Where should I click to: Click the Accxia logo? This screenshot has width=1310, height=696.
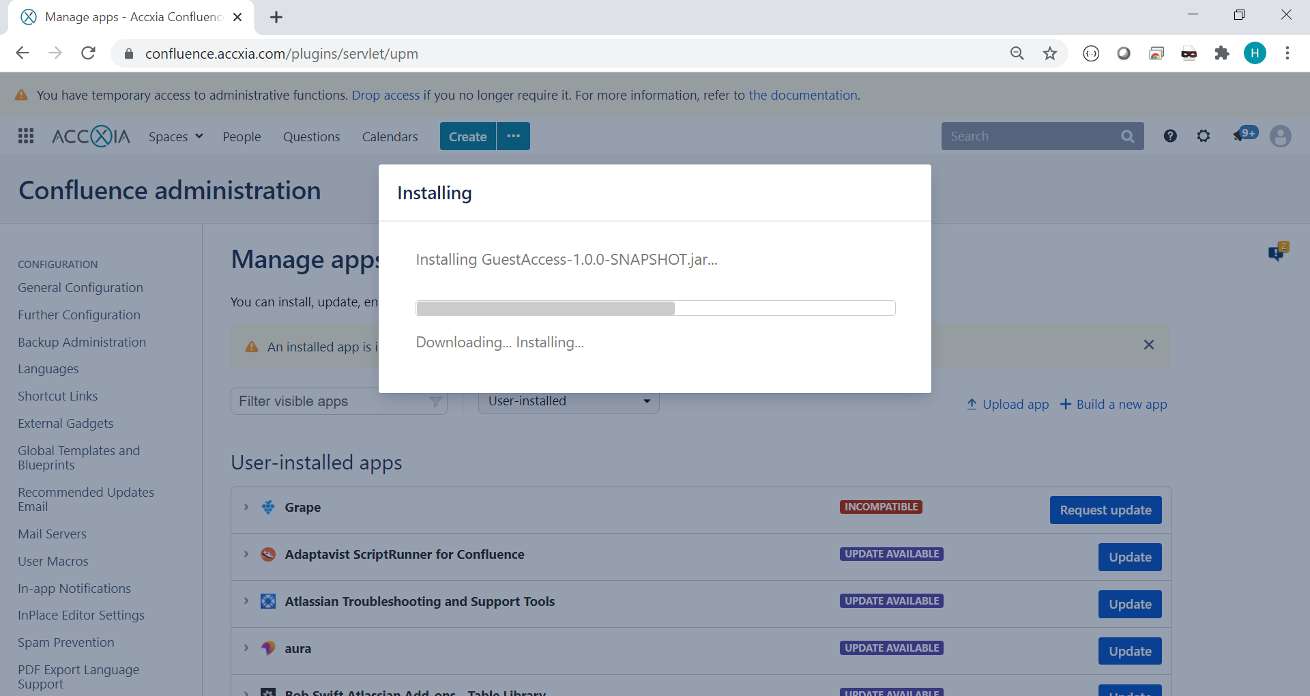[x=91, y=136]
